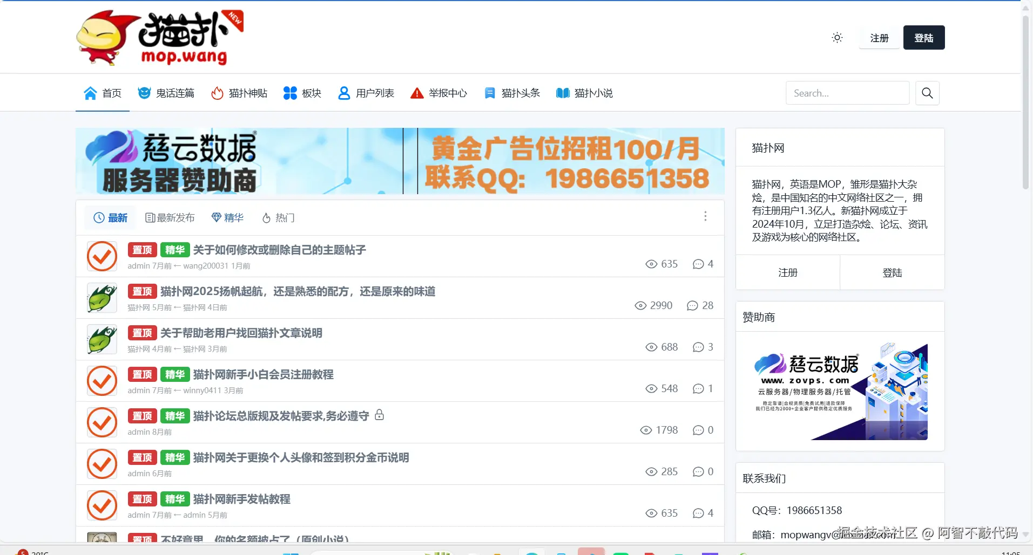Click 注册 in the 猫扑网 sidebar card
The width and height of the screenshot is (1033, 555).
click(x=788, y=273)
